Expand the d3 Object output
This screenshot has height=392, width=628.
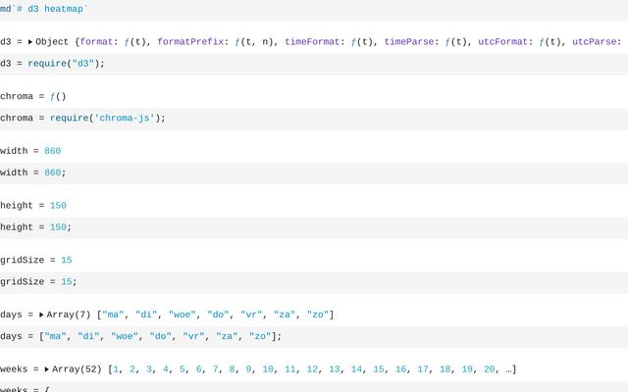click(30, 42)
